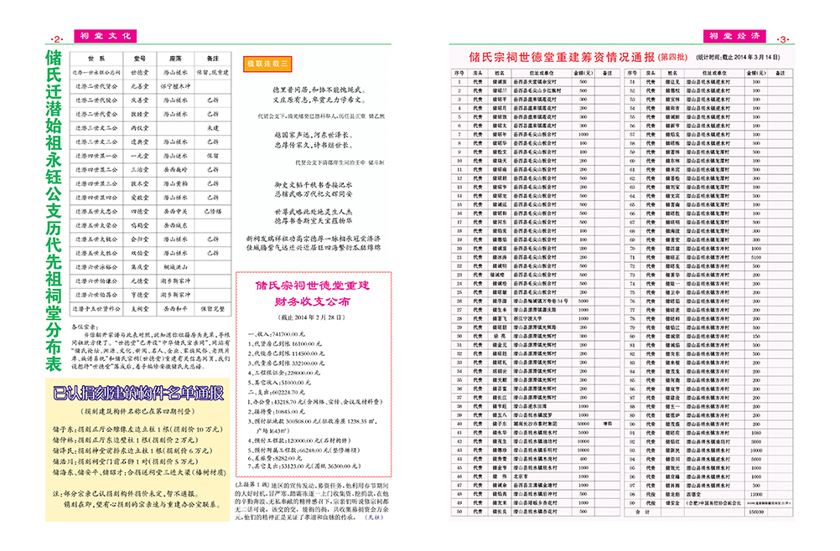Click the line starting 储海东、储安平

[x=139, y=472]
